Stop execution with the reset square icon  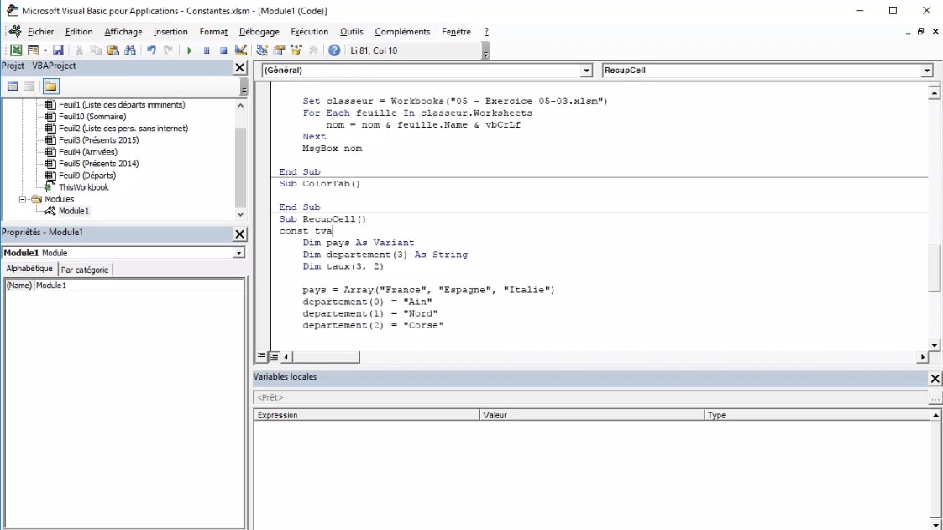[223, 50]
